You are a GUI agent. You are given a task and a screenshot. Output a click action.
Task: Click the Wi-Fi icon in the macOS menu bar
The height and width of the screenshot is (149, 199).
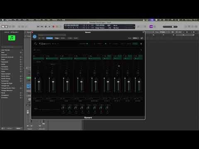pos(172,20)
